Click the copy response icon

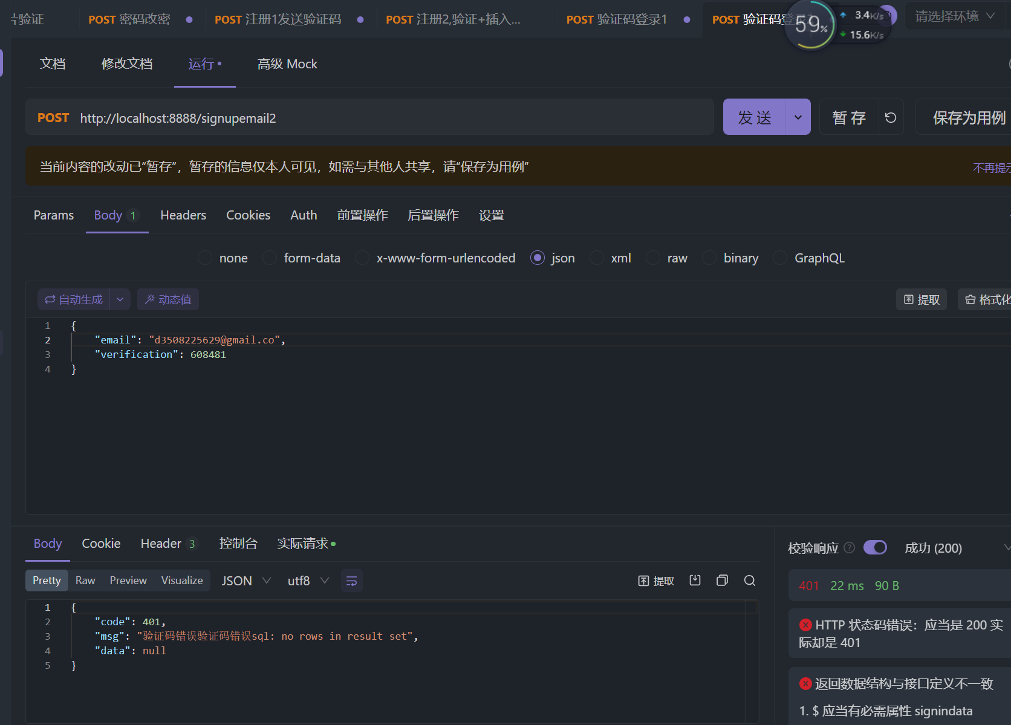coord(722,580)
